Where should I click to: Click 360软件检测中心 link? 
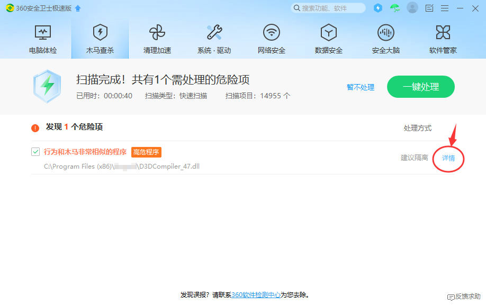click(x=256, y=295)
